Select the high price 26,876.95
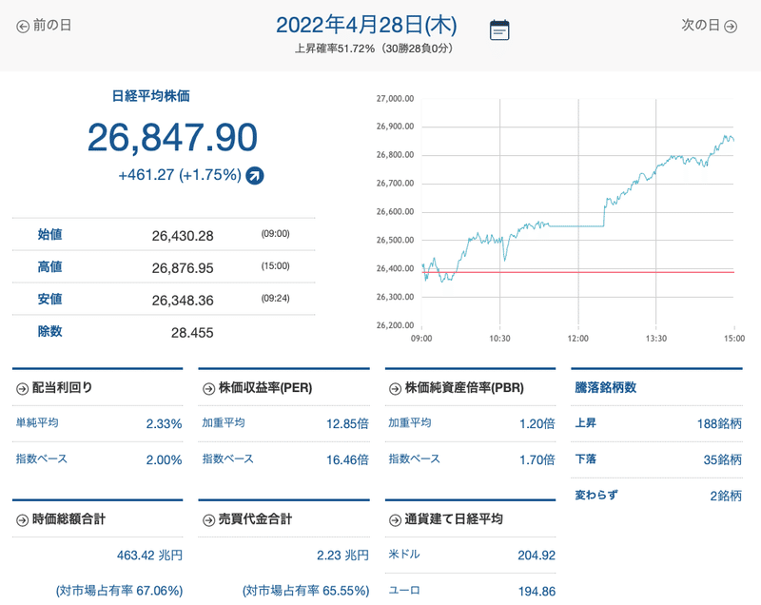This screenshot has height=605, width=761. (x=183, y=268)
